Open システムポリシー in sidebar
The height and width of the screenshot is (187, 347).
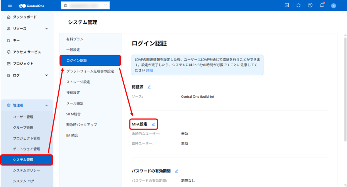tap(26, 170)
